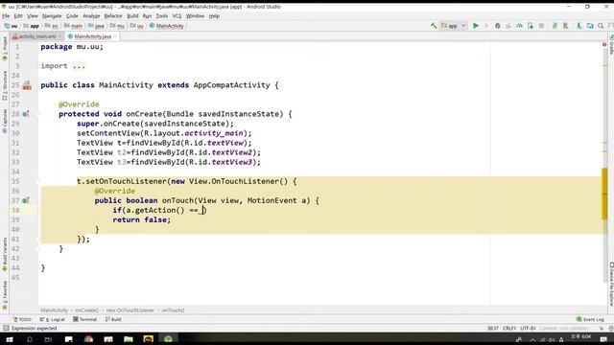Click the onCreate() breadcrumb below editor
614x345 pixels.
[x=87, y=310]
